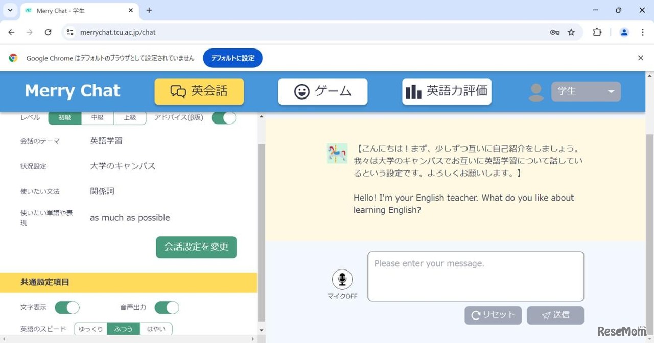
Task: Open Chrome profile avatar
Action: (624, 32)
